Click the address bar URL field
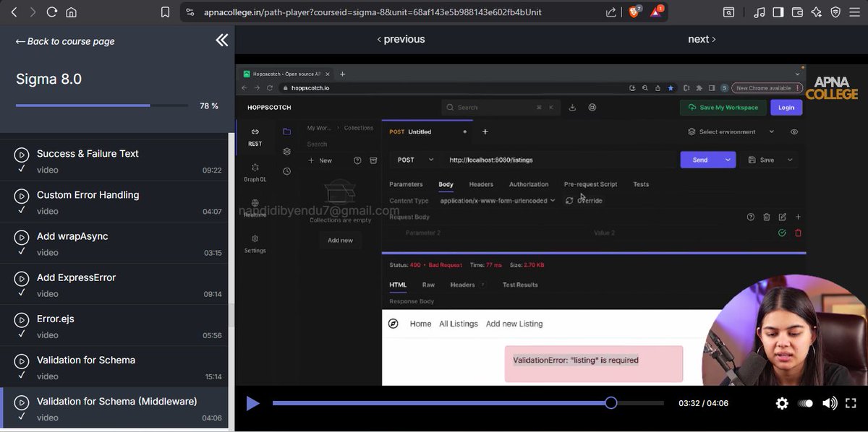This screenshot has width=868, height=432. point(373,12)
